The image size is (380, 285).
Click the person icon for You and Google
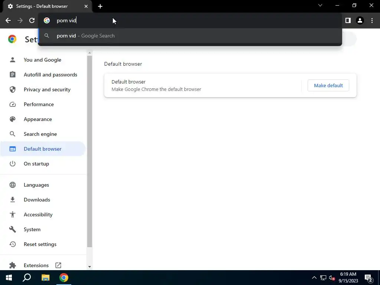click(13, 60)
